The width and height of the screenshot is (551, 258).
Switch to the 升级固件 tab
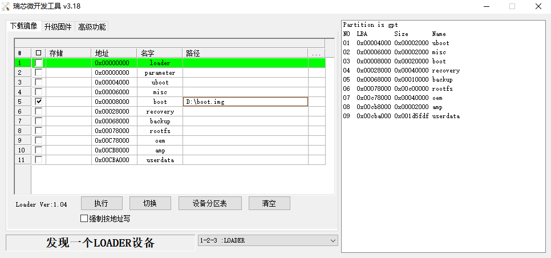point(58,27)
